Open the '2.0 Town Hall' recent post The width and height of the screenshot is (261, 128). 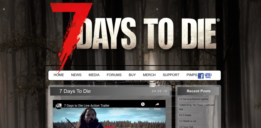pos(186,127)
